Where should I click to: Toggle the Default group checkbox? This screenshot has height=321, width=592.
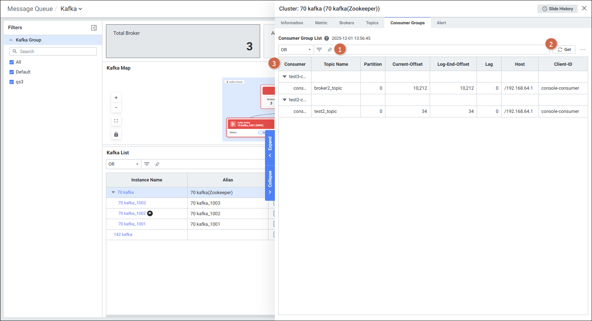pos(12,72)
